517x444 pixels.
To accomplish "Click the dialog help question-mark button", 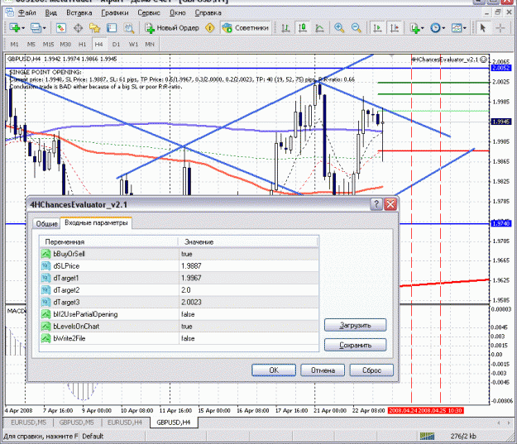I will point(376,204).
